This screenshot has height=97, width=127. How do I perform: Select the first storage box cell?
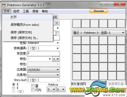77,40
